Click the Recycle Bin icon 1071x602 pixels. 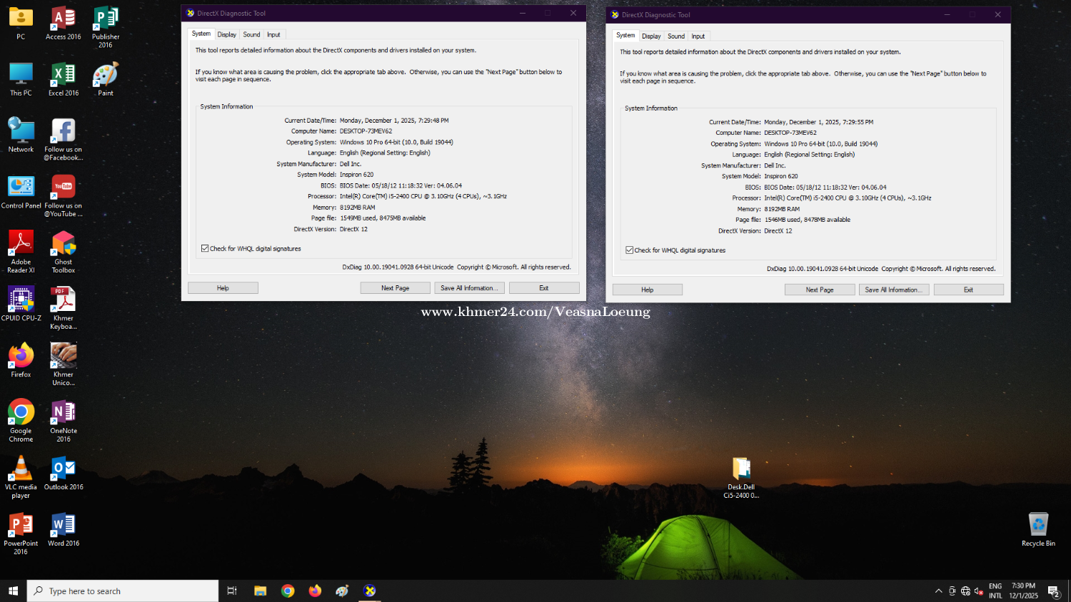[1037, 526]
